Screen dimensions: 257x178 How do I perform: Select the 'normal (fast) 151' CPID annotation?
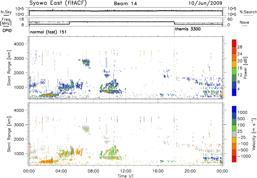[x=48, y=32]
